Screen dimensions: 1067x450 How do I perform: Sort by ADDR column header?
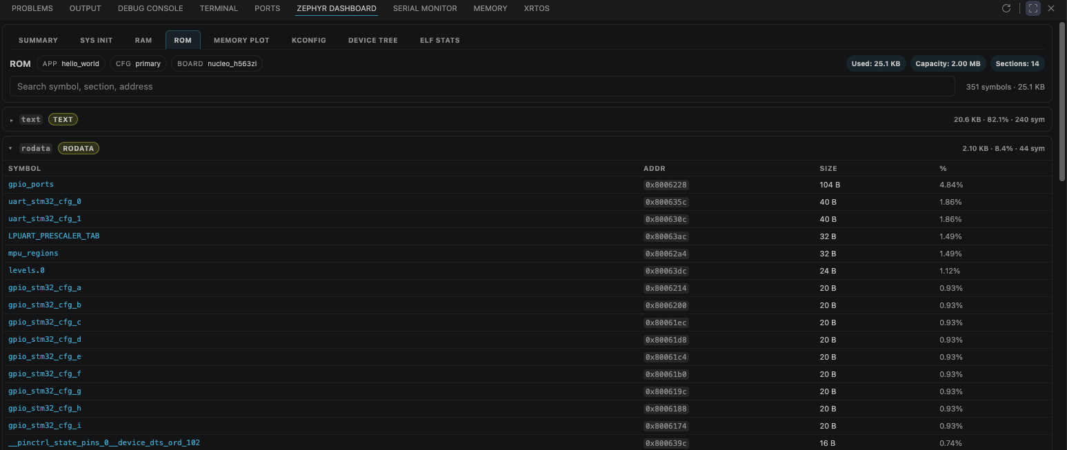655,168
